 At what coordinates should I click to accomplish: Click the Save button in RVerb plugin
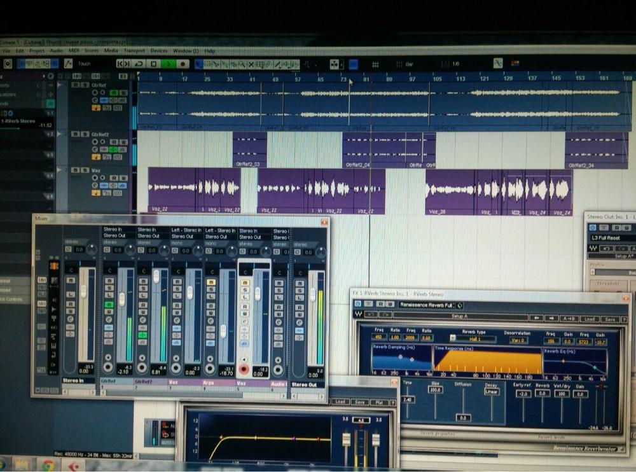tap(610, 319)
